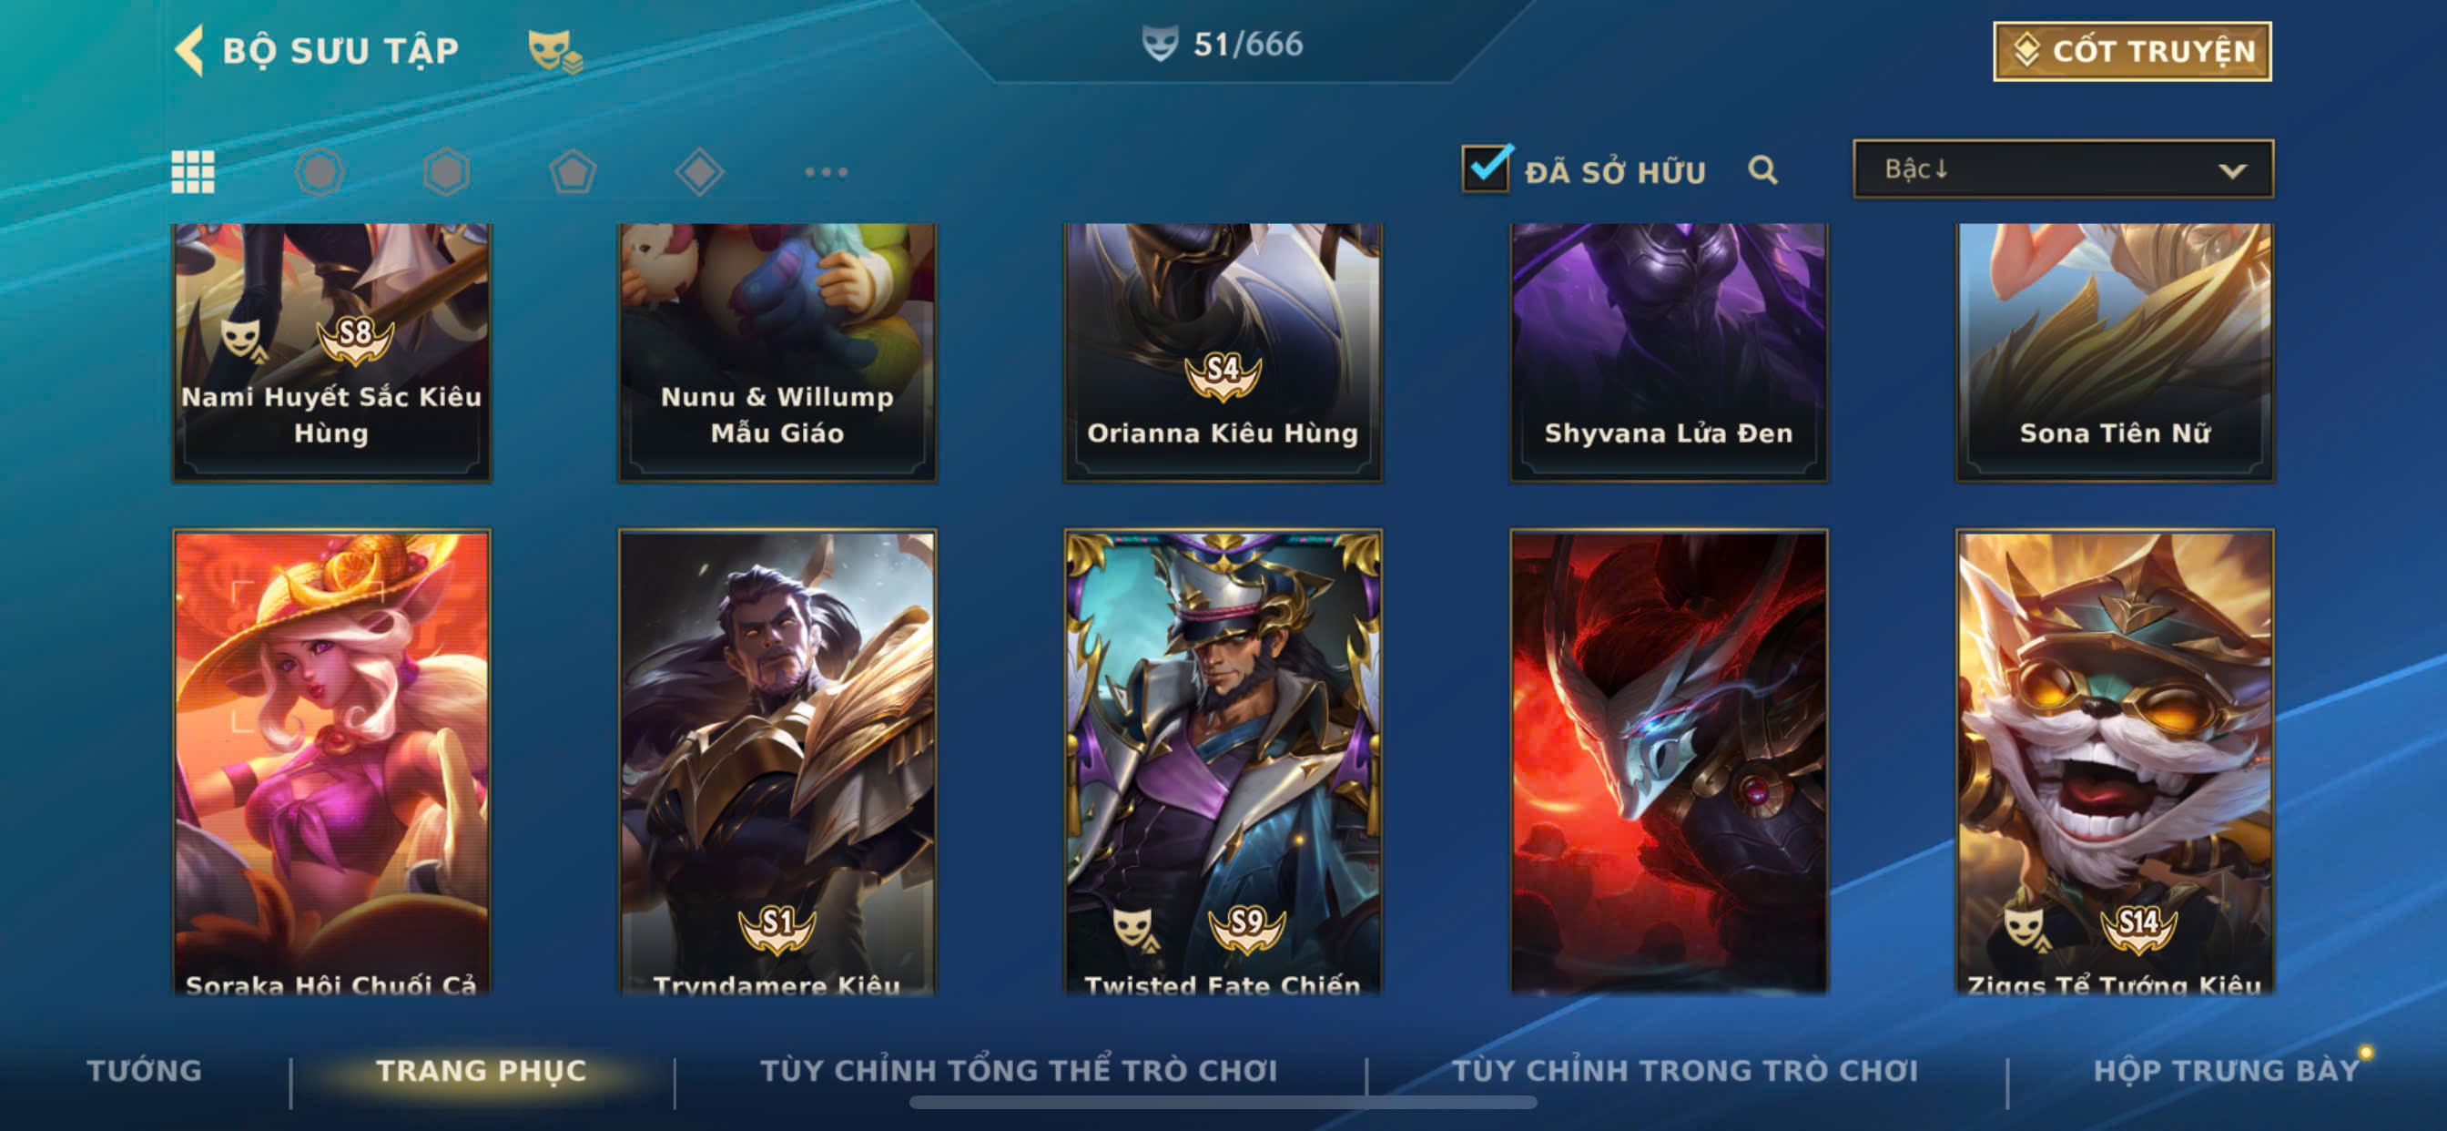Uncheck the Đã Sở Hữu checkbox
Image resolution: width=2447 pixels, height=1131 pixels.
coord(1486,169)
